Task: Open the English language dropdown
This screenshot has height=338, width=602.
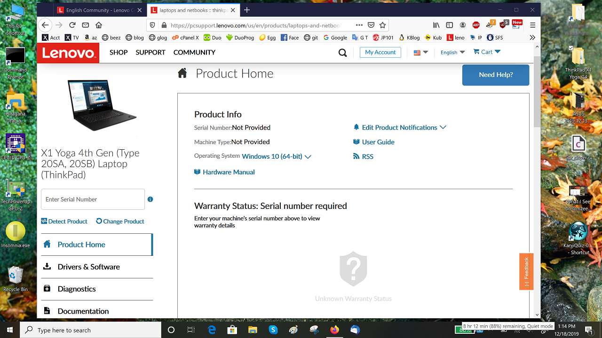Action: 452,52
